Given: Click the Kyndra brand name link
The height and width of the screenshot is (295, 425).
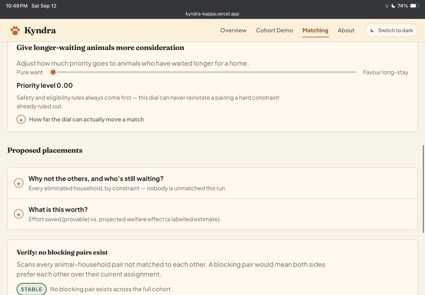Looking at the screenshot, I should pyautogui.click(x=40, y=31).
